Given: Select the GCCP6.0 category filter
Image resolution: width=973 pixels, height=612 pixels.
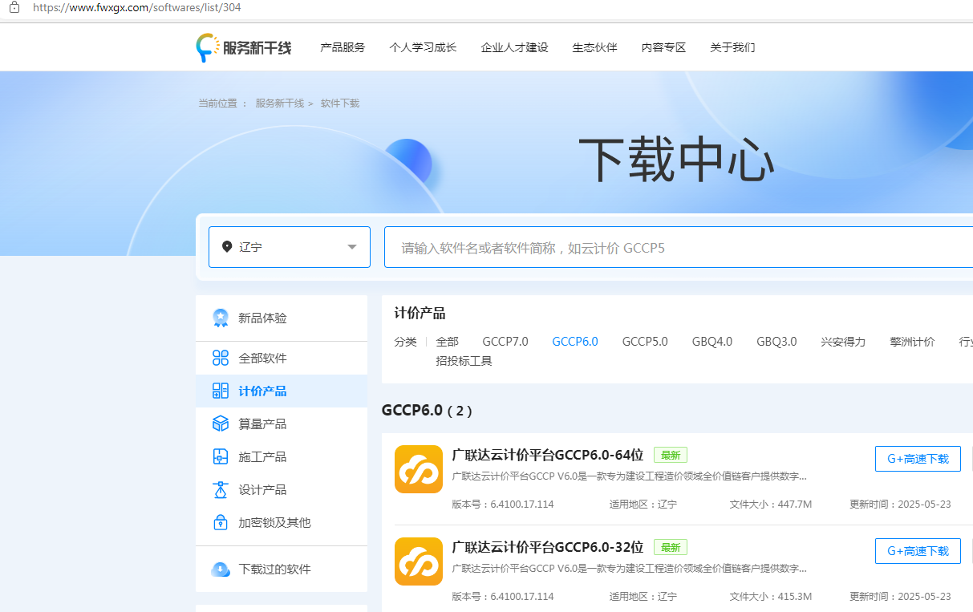Looking at the screenshot, I should (575, 342).
